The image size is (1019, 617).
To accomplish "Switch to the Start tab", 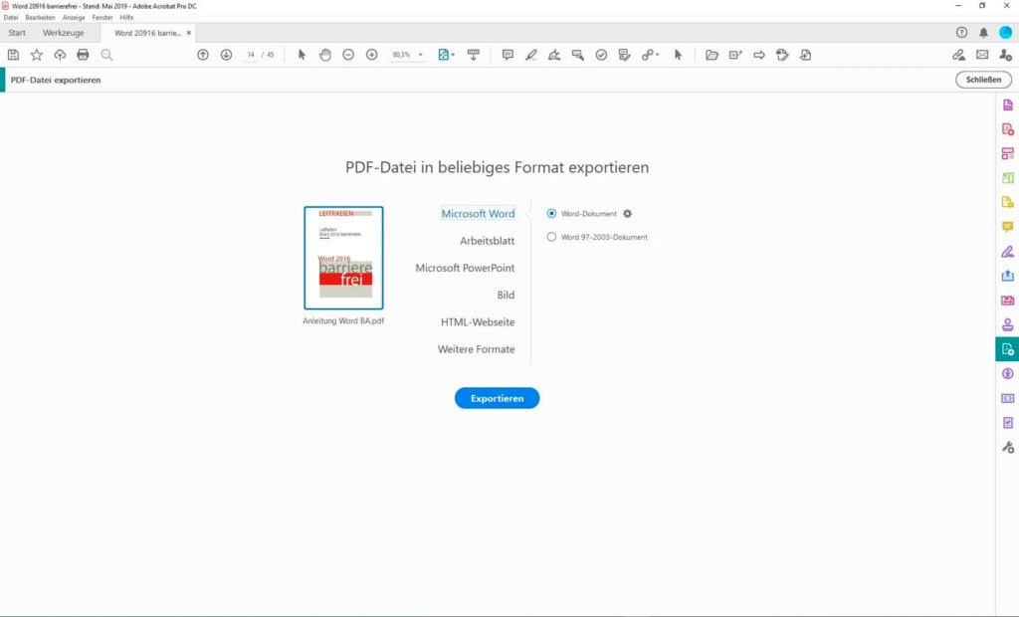I will click(x=17, y=33).
